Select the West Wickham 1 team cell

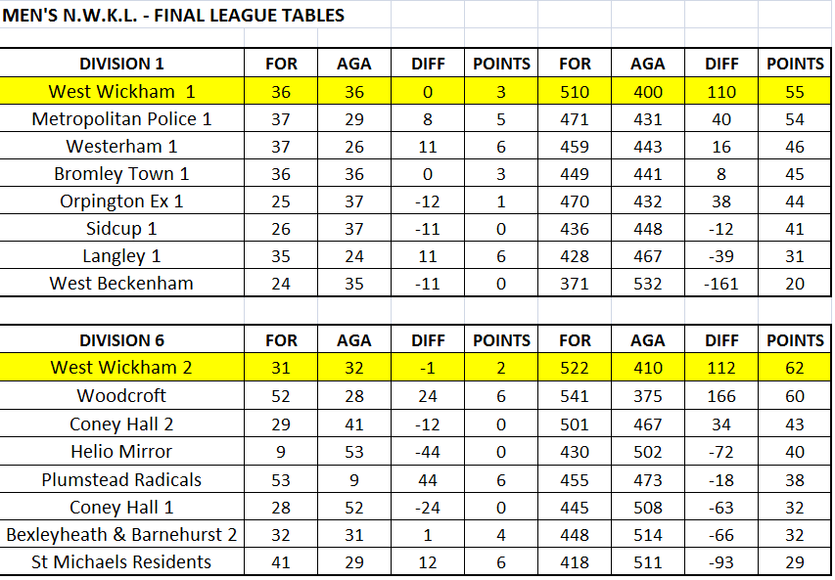(x=122, y=91)
